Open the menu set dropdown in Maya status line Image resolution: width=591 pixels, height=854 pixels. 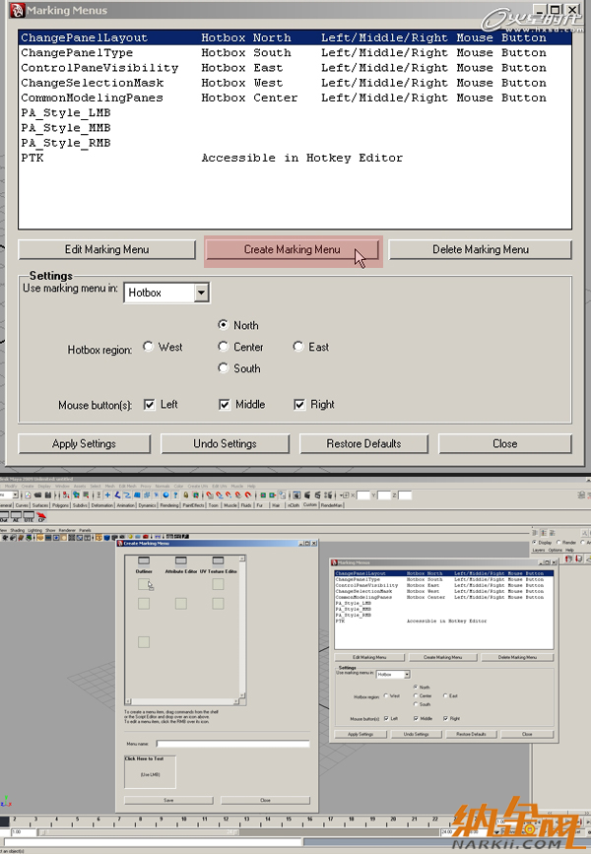[15, 495]
